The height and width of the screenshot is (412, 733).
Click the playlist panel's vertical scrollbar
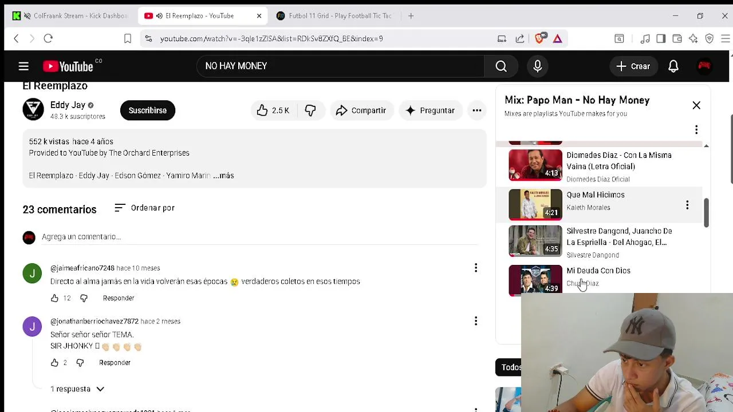[706, 213]
